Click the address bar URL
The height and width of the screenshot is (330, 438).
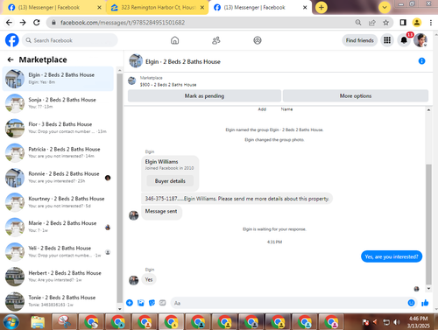pos(123,23)
